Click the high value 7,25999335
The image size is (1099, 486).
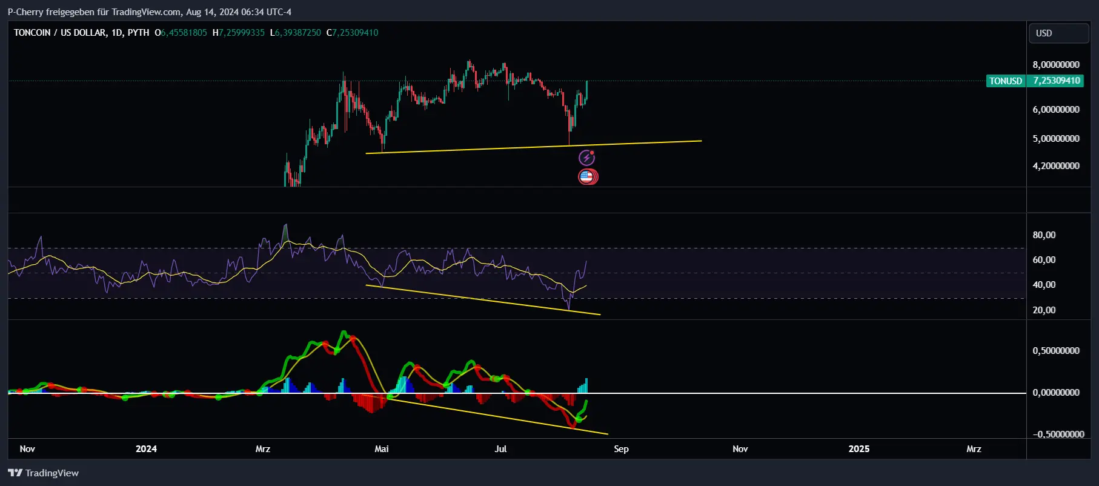242,33
